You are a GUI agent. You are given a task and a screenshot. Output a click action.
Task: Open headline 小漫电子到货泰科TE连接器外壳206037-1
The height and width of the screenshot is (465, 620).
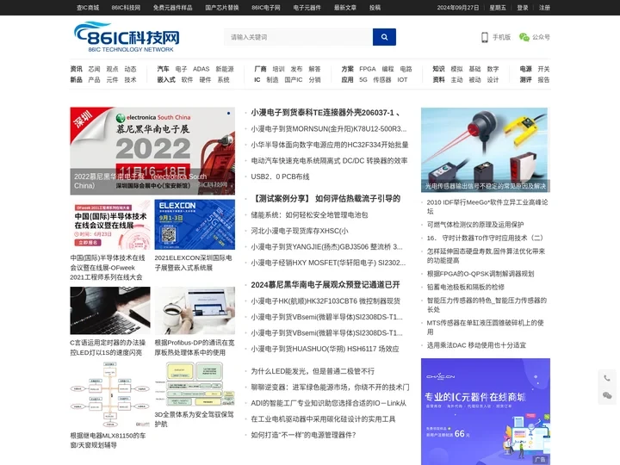click(325, 113)
